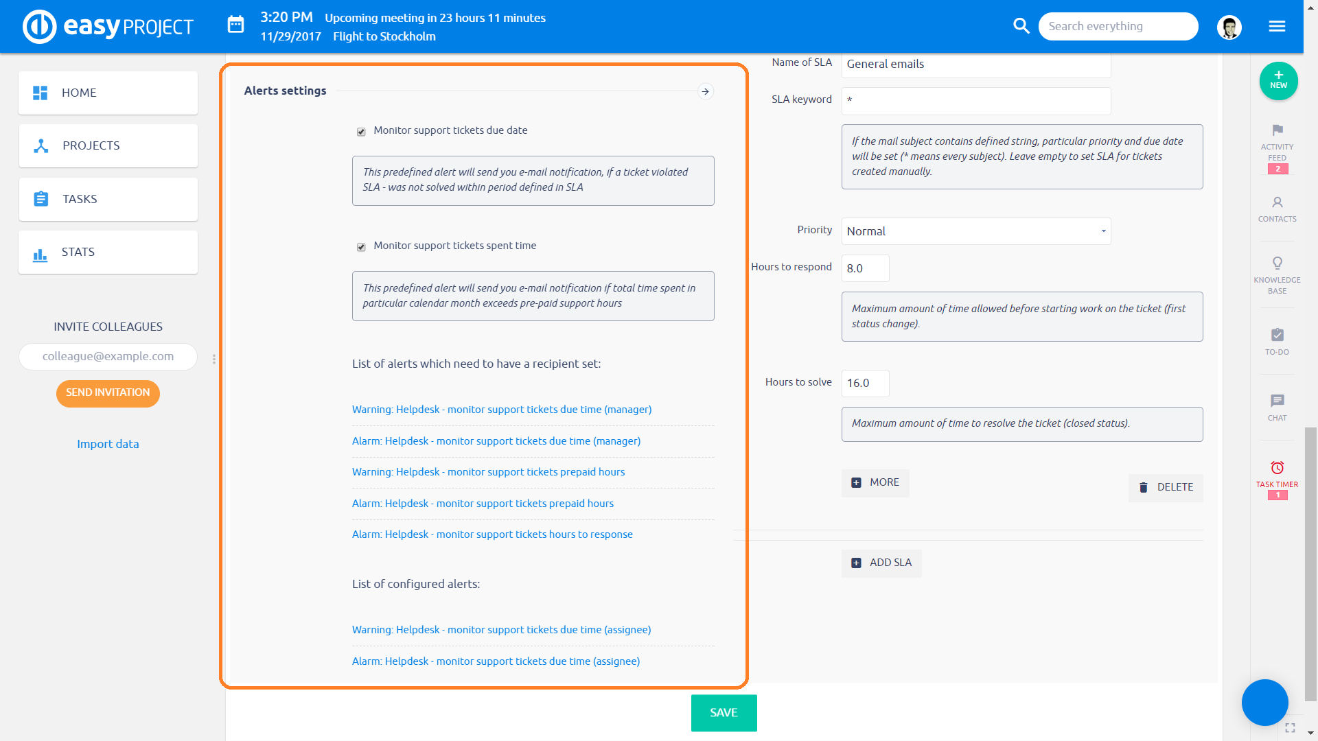
Task: Open the Alarm prepaid hours alert link
Action: pos(483,504)
